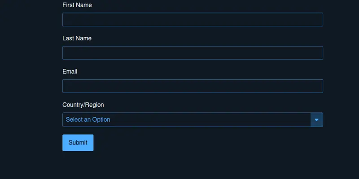
Task: Click the Country/Region dropdown arrow icon
Action: [x=316, y=119]
